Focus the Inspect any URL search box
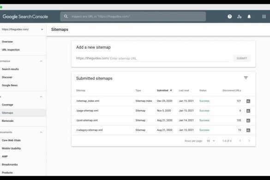Viewport: 270px width, 180px height. tap(133, 16)
